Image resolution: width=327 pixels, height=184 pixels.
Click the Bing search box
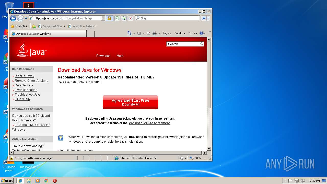[x=167, y=18]
